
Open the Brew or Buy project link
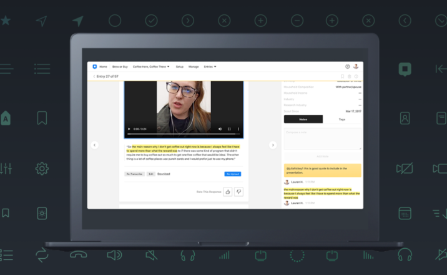(x=120, y=67)
